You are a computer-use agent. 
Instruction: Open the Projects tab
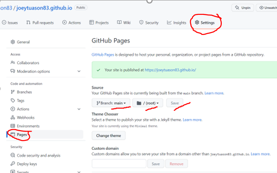tap(99, 23)
